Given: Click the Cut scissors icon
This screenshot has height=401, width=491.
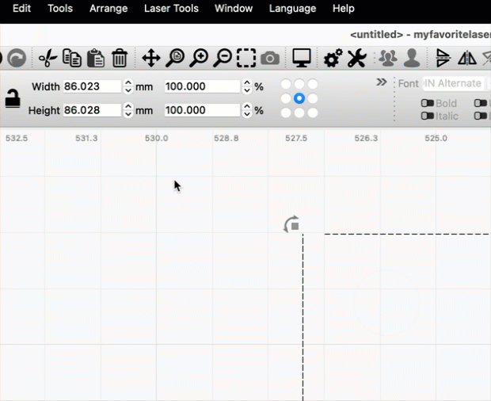Looking at the screenshot, I should pyautogui.click(x=48, y=58).
